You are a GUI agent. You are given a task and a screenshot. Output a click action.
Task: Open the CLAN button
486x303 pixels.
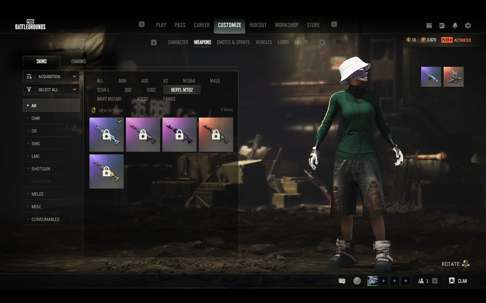point(458,281)
